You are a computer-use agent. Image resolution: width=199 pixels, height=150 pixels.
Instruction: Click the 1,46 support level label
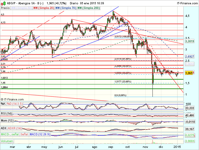pyautogui.click(x=3, y=83)
